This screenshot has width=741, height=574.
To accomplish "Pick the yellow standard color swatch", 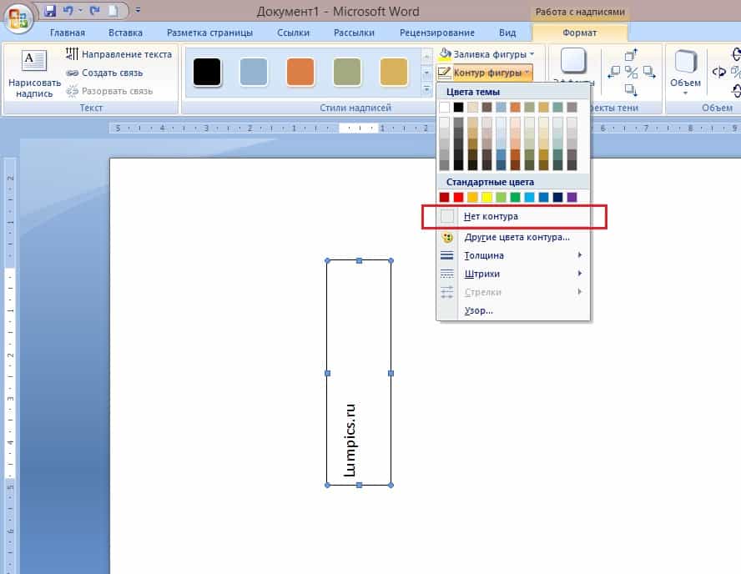I will (487, 197).
